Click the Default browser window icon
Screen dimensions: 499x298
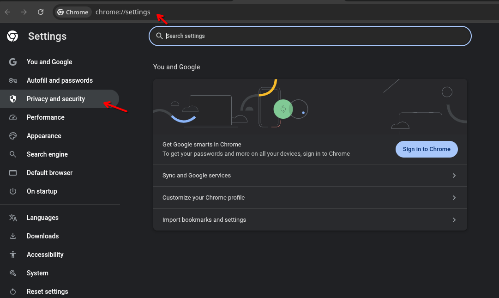(13, 172)
